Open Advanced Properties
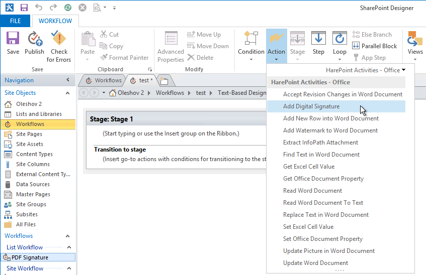 (171, 47)
